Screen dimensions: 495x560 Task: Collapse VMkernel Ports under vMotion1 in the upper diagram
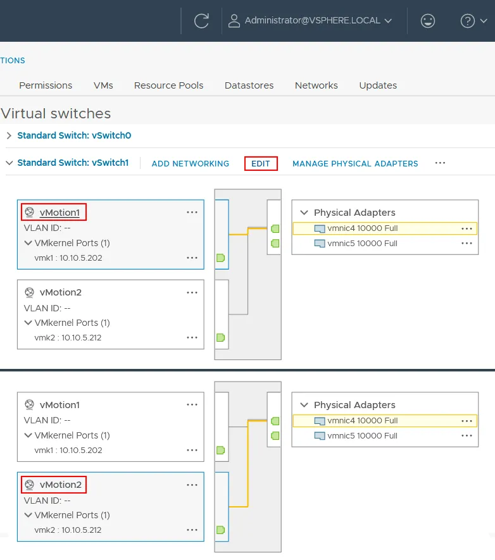(x=28, y=243)
